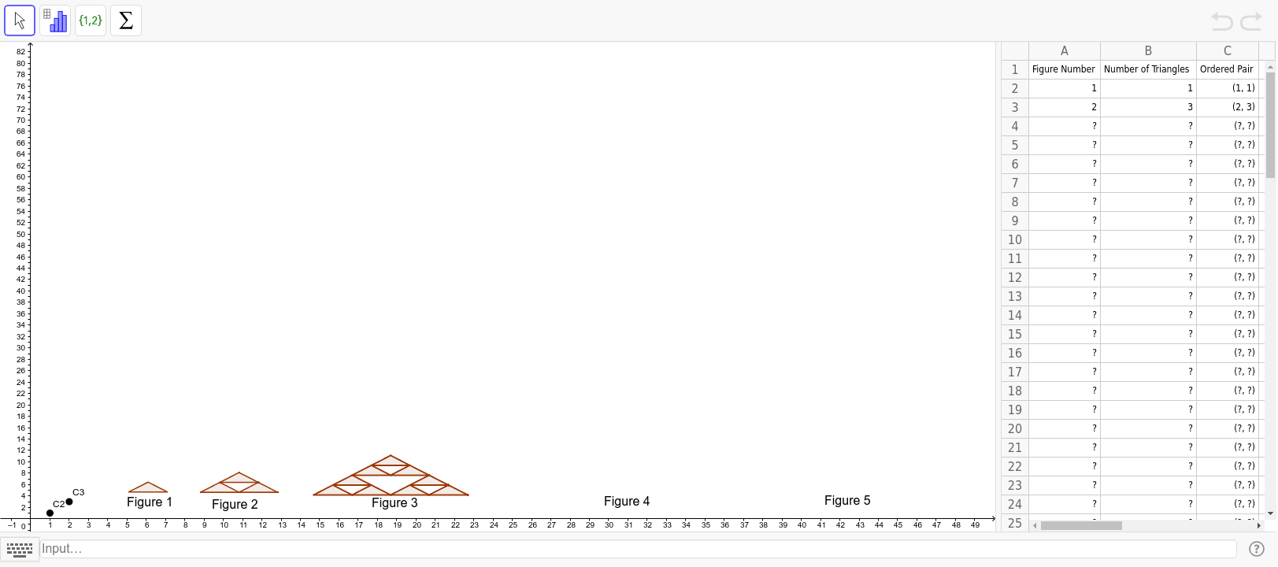This screenshot has height=567, width=1278.
Task: Click the Undo arrow
Action: [1221, 21]
